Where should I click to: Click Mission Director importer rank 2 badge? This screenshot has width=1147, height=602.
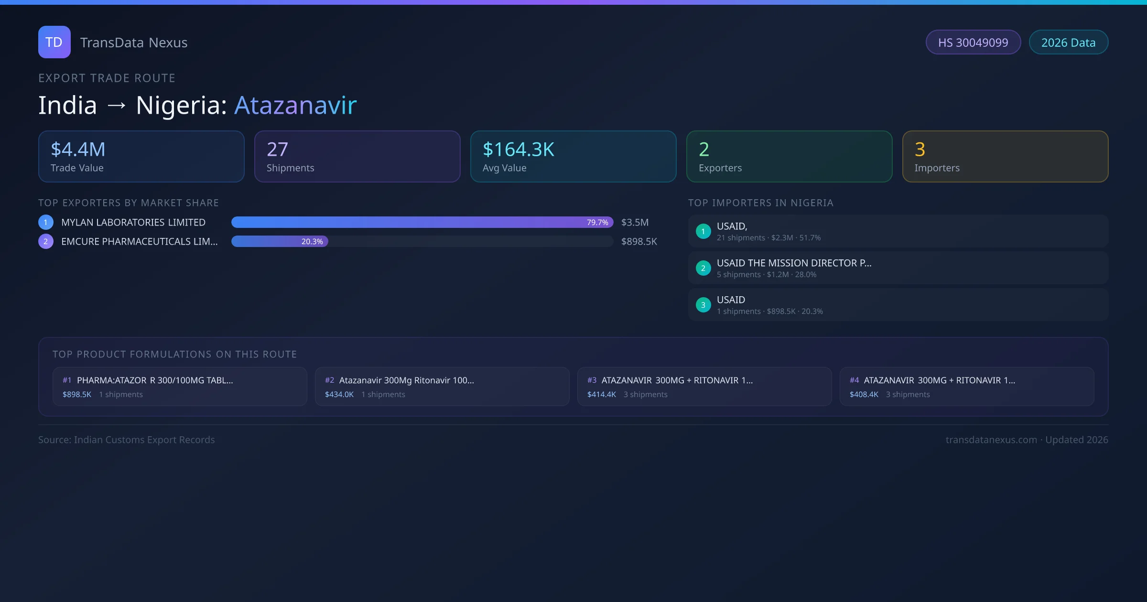click(x=703, y=268)
